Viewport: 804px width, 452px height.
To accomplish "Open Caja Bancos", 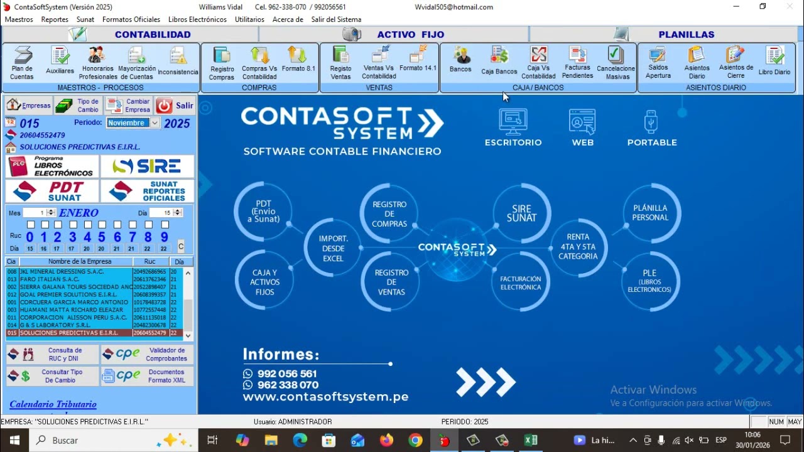I will tap(499, 60).
